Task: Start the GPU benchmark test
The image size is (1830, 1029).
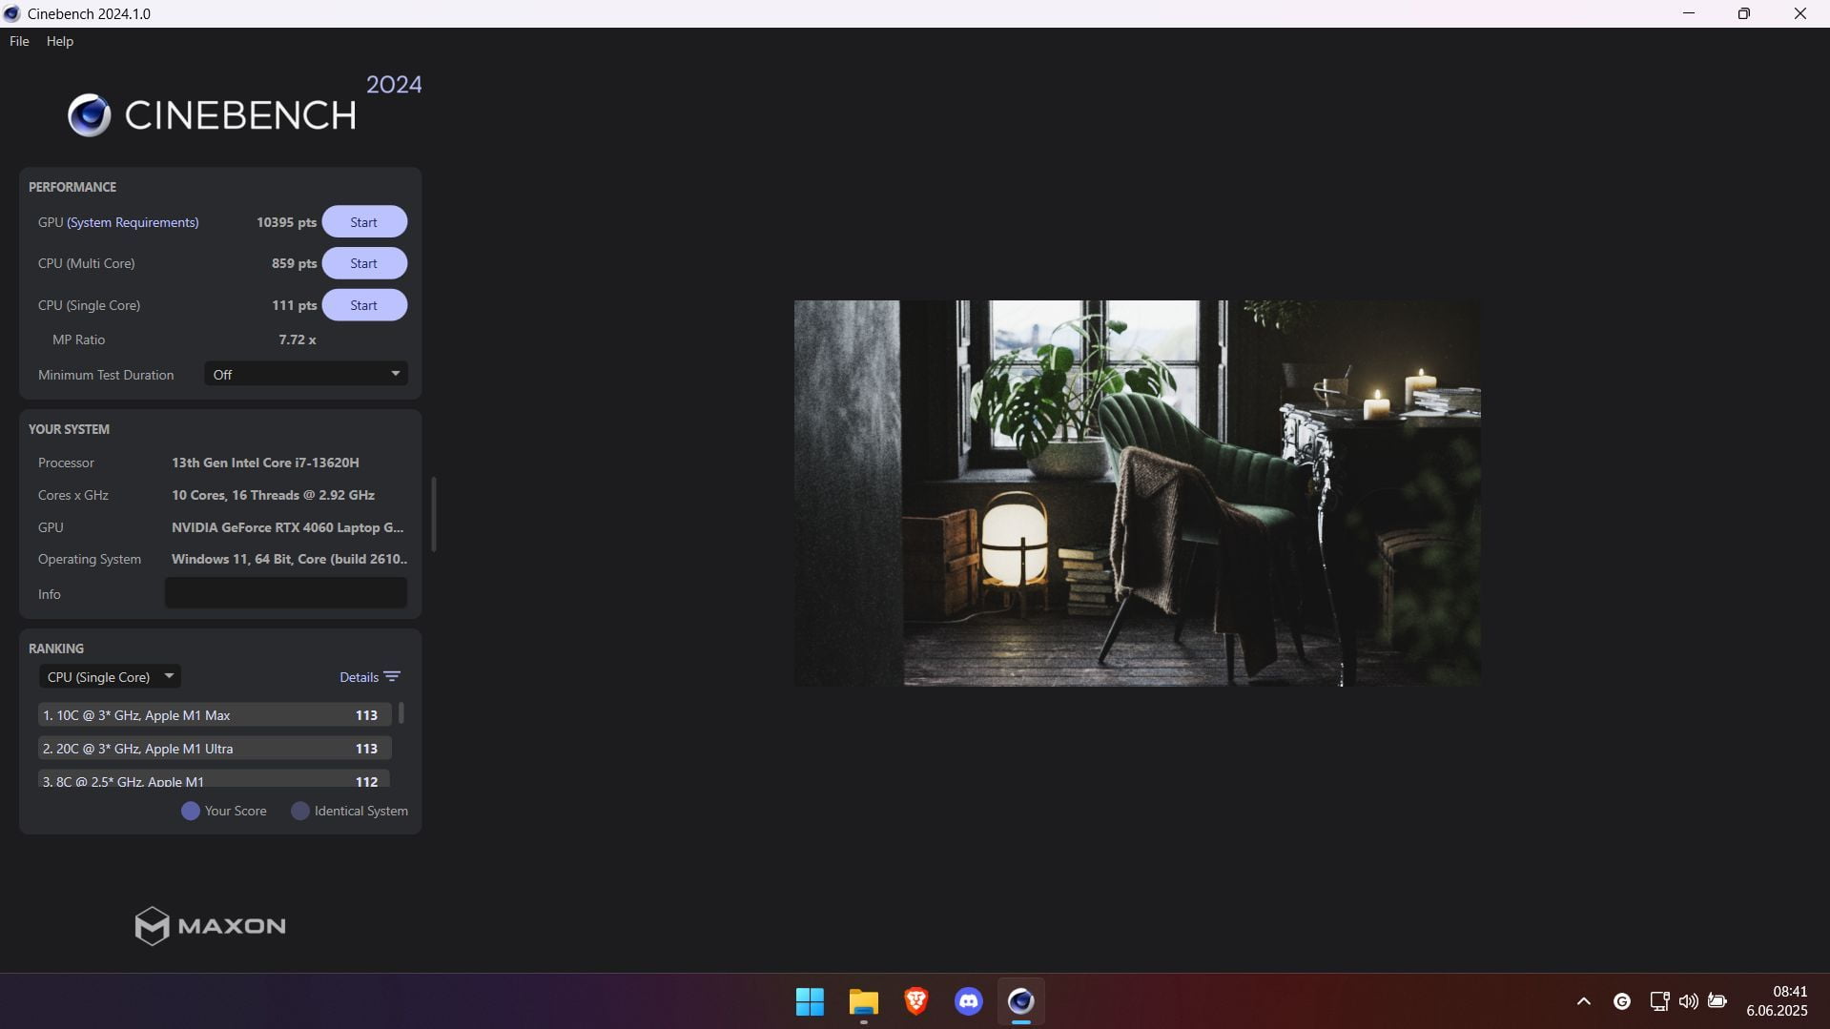Action: pyautogui.click(x=364, y=222)
